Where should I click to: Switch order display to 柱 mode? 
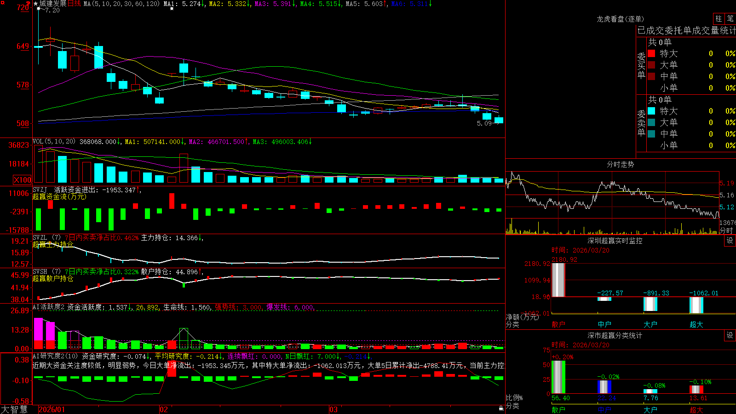(719, 18)
